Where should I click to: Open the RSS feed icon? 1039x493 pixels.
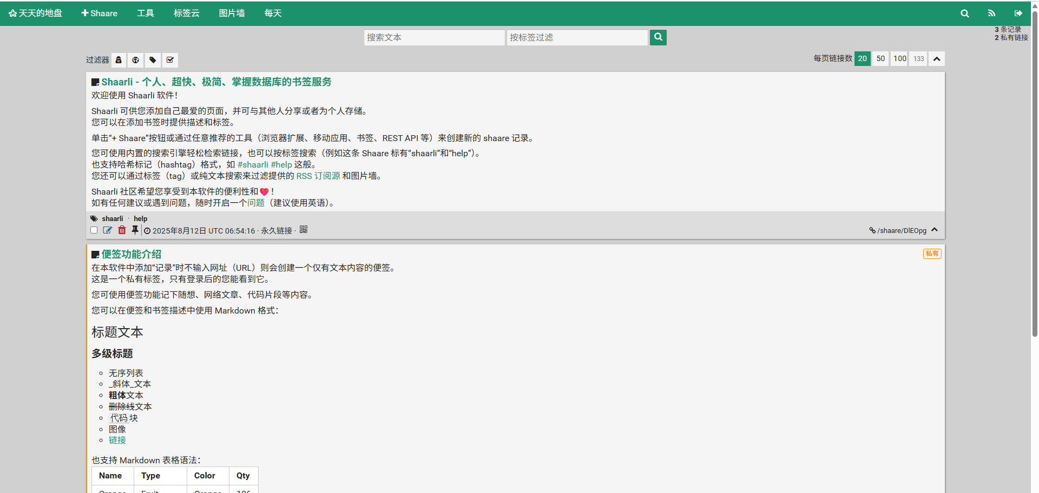[991, 14]
